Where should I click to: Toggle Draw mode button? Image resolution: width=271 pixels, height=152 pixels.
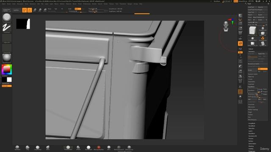click(30, 10)
